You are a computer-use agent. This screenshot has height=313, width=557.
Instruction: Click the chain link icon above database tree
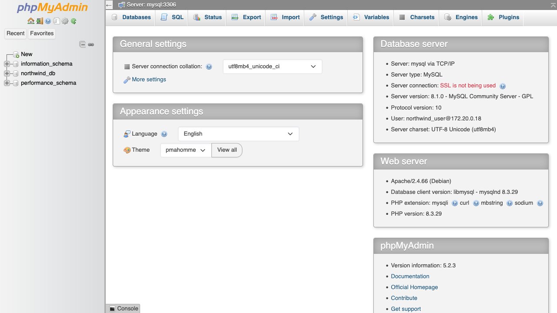pyautogui.click(x=91, y=44)
